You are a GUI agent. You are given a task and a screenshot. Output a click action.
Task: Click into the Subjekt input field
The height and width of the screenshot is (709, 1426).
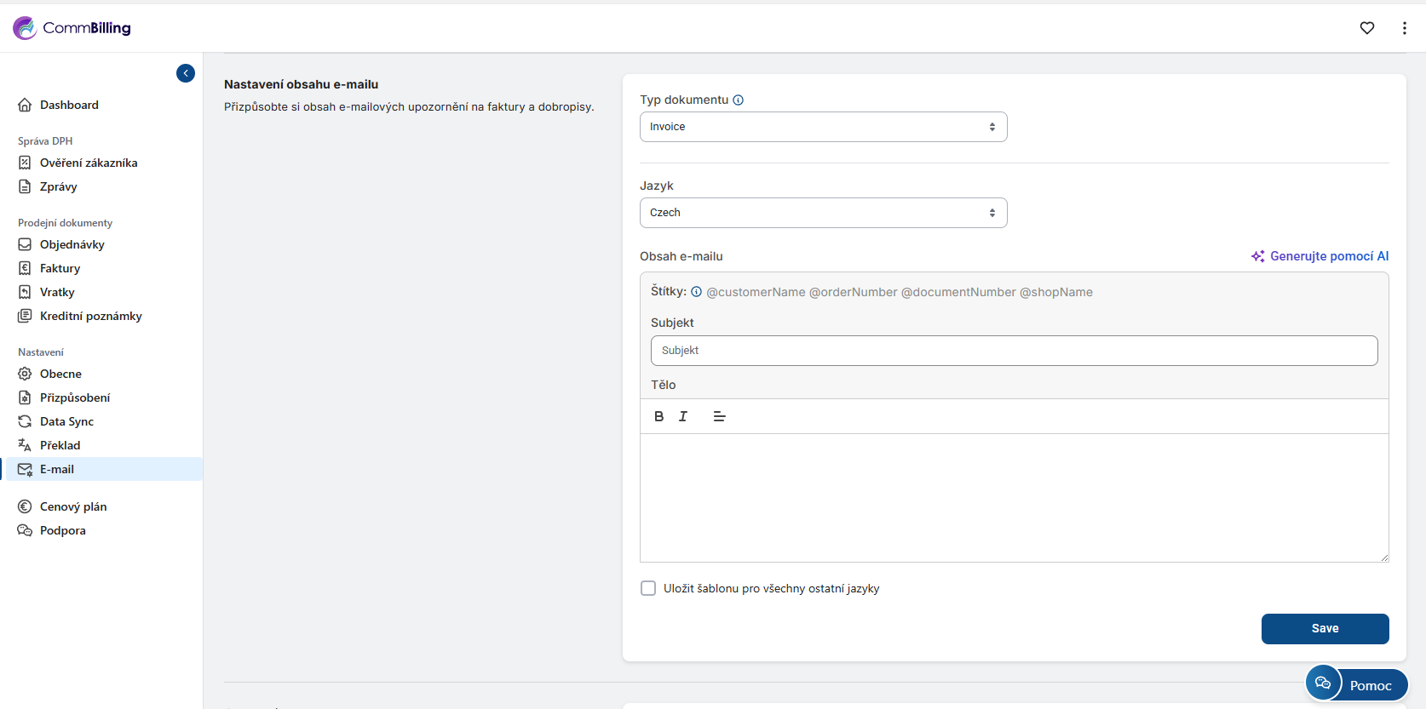(x=1014, y=351)
